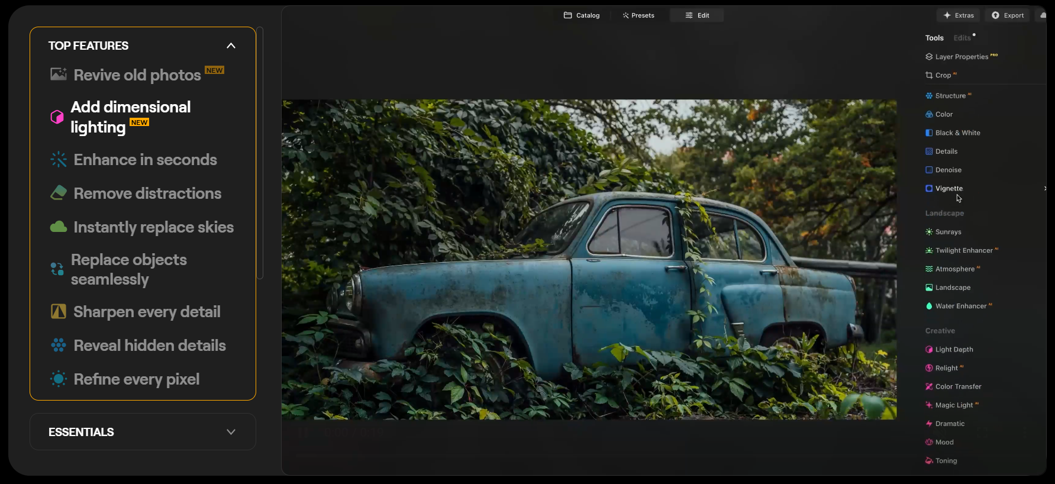The image size is (1055, 484).
Task: Expand the Vignette tool side arrow
Action: [1045, 189]
